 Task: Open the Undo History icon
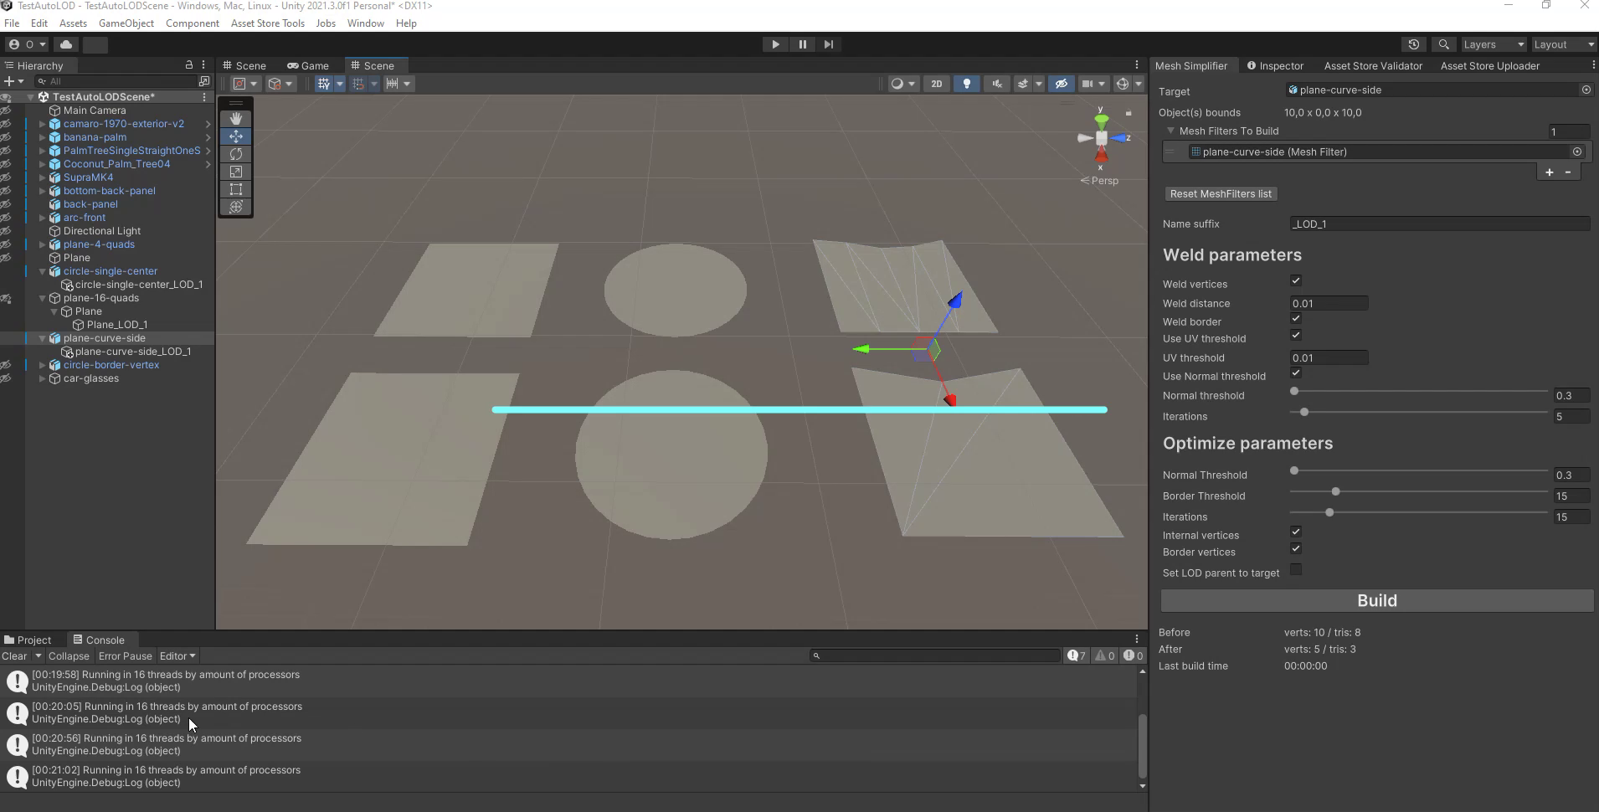[x=1414, y=44]
